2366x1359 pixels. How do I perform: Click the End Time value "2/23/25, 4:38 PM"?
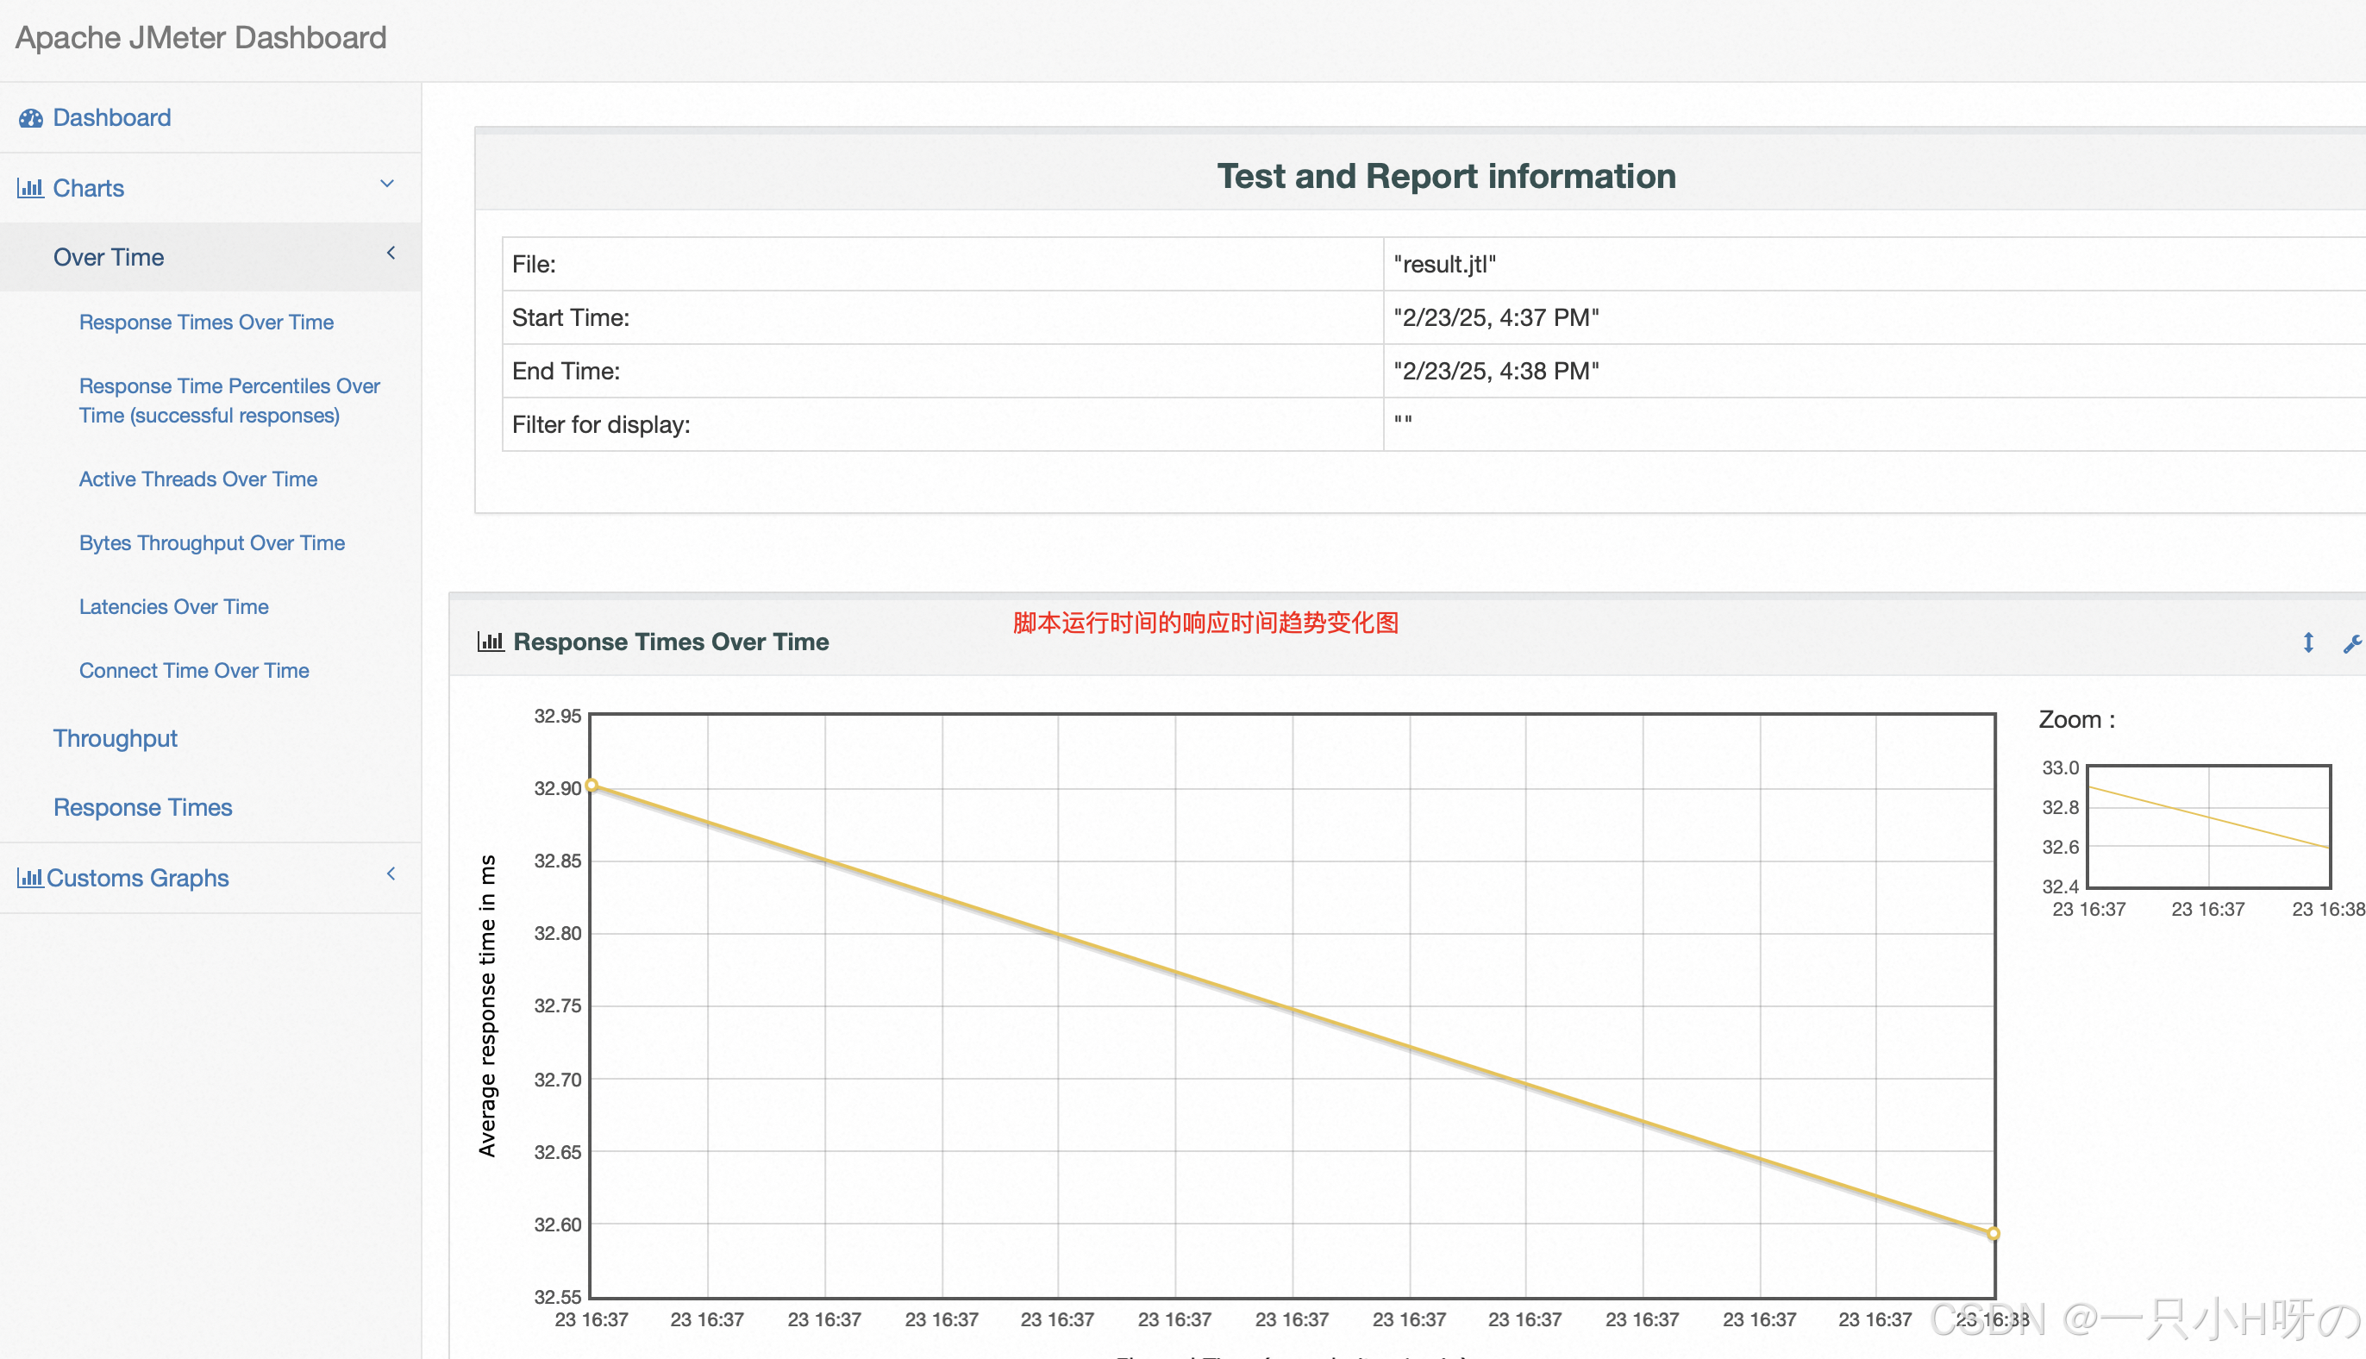(1496, 372)
